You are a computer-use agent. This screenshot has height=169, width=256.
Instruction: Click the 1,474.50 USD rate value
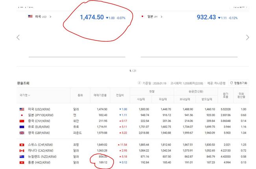click(x=92, y=17)
